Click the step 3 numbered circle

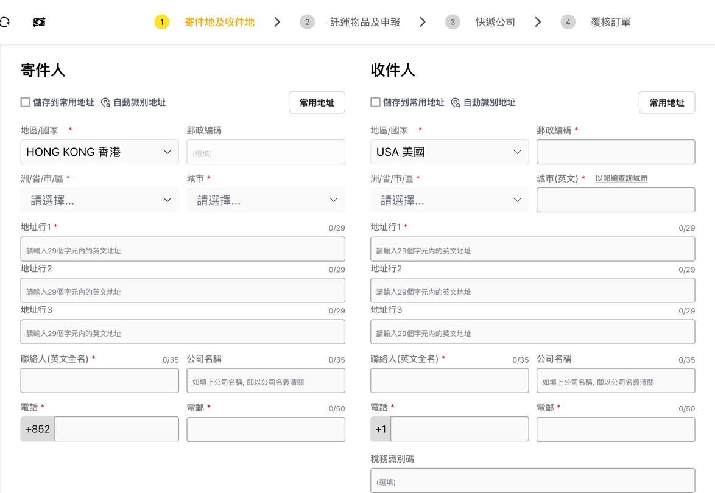453,22
